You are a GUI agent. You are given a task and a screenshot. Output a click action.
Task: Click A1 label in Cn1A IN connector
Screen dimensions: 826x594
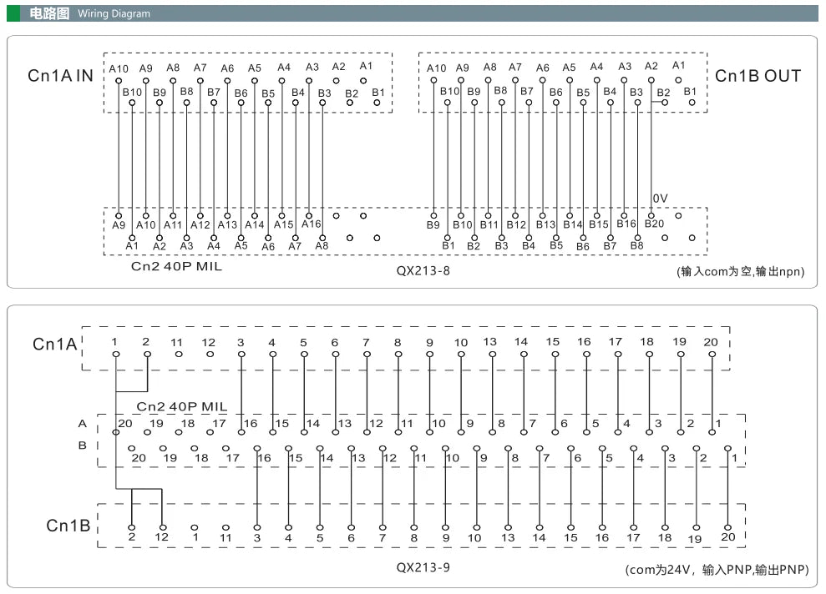[366, 66]
